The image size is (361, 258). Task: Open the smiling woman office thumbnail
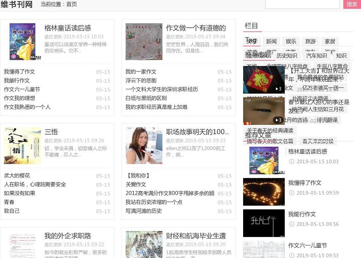144,145
